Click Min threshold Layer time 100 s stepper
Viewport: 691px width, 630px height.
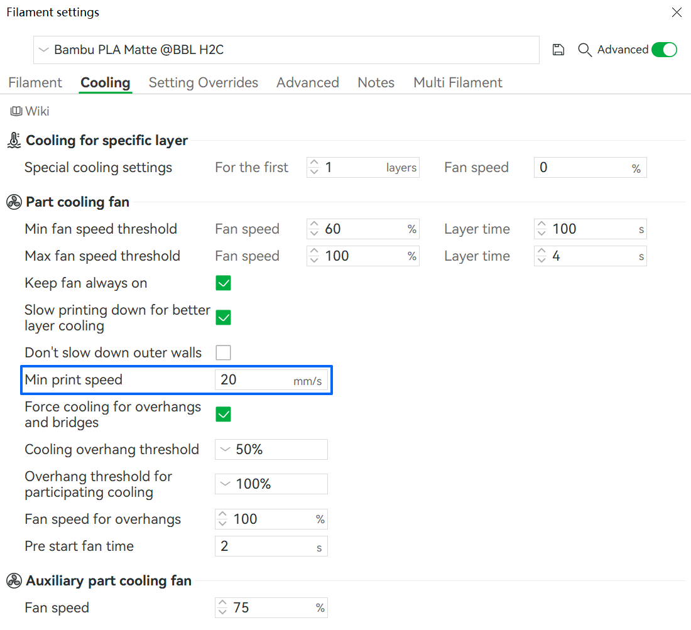tap(541, 229)
